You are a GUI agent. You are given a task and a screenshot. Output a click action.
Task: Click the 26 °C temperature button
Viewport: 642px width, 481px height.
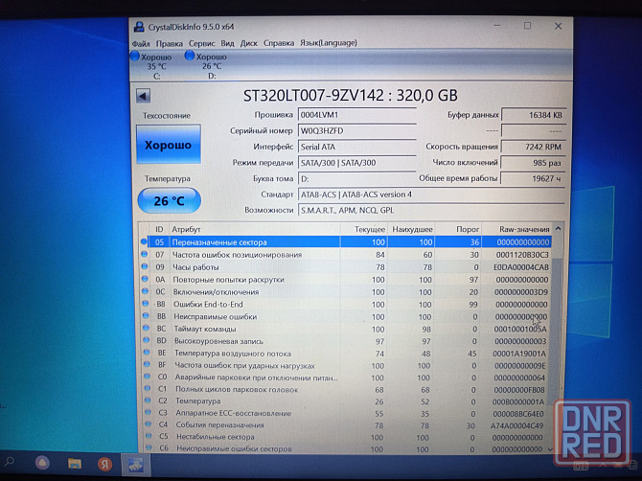[x=169, y=200]
